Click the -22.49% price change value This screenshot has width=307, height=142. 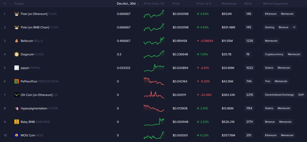206,95
